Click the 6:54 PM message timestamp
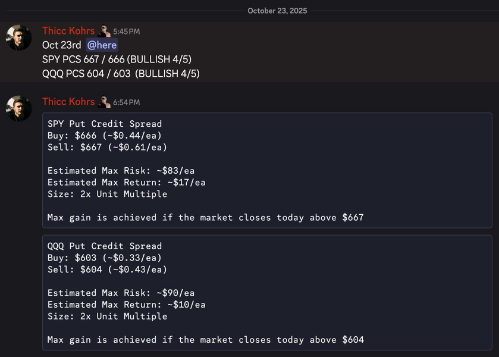 (x=126, y=102)
